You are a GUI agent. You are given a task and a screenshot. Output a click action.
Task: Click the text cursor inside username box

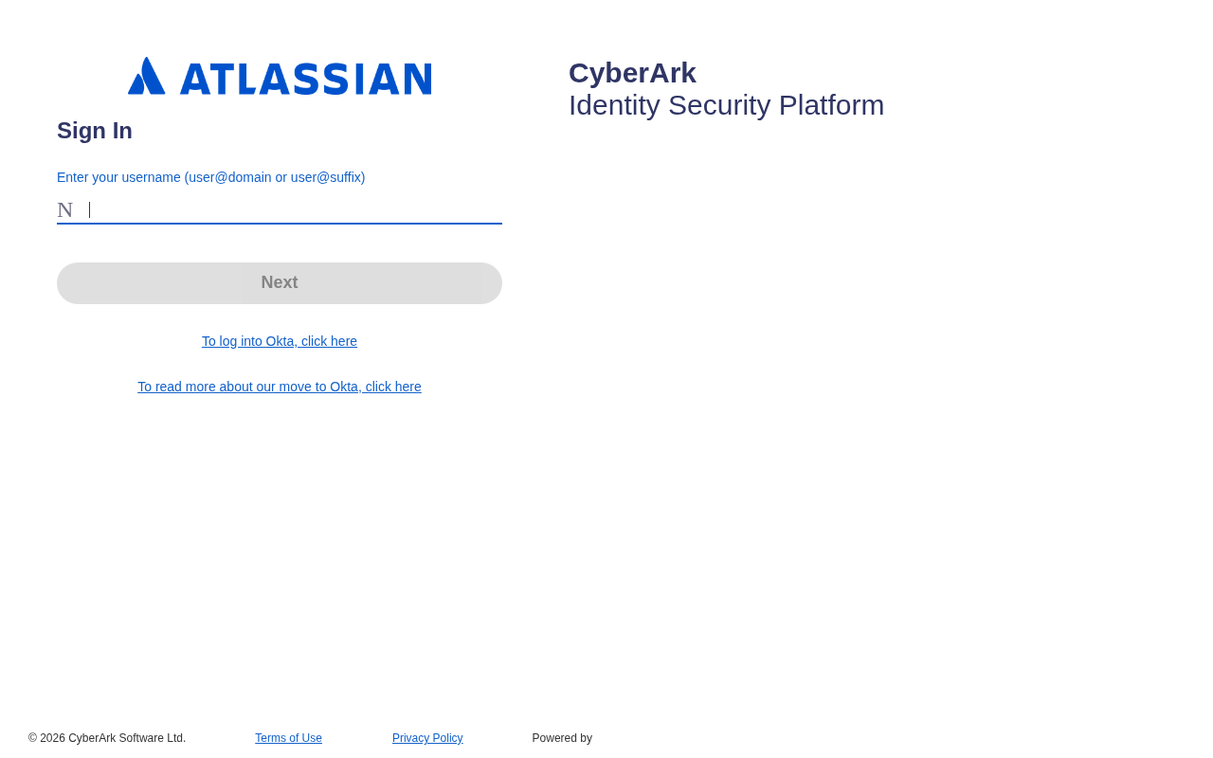pos(89,209)
